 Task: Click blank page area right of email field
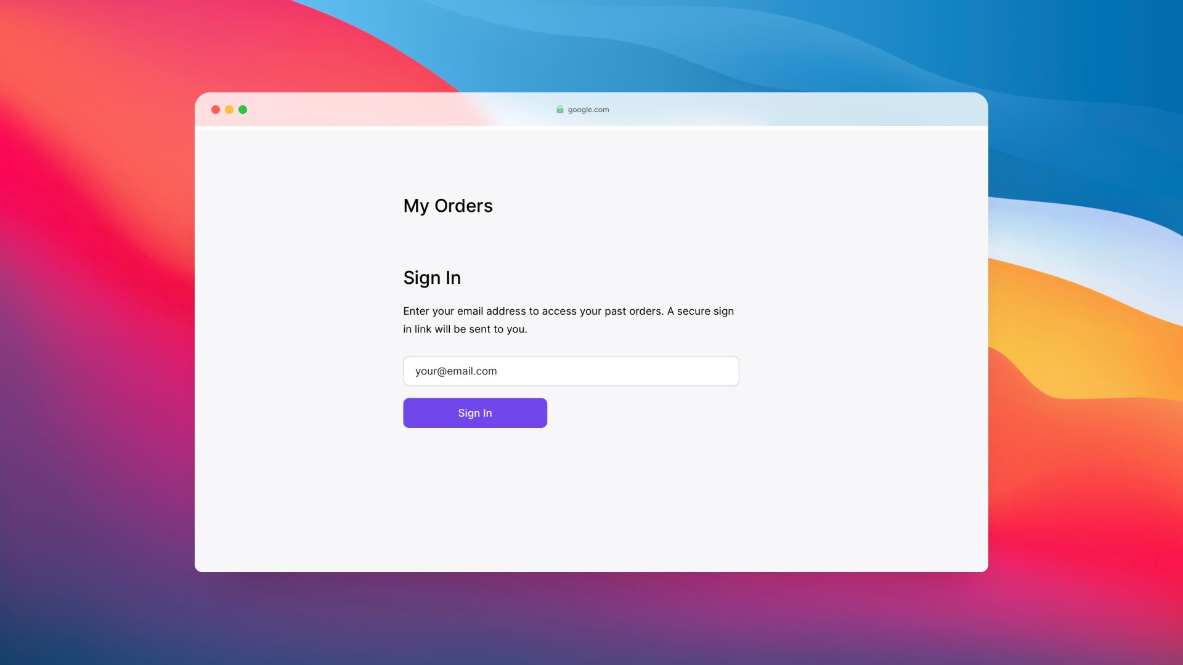[x=863, y=371]
